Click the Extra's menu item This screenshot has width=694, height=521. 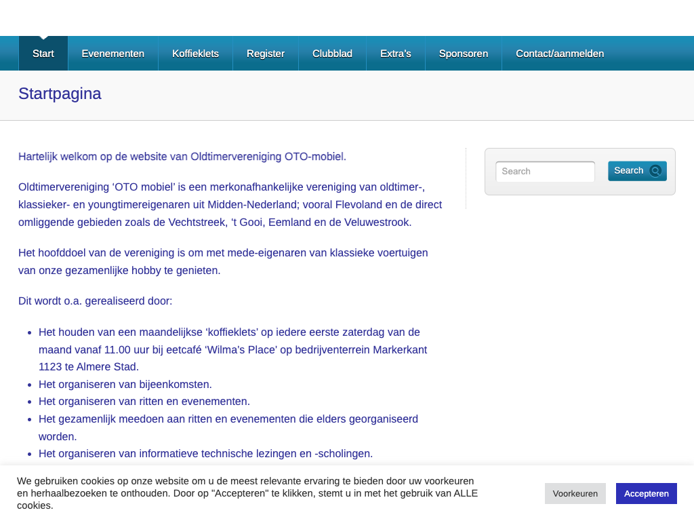click(396, 54)
